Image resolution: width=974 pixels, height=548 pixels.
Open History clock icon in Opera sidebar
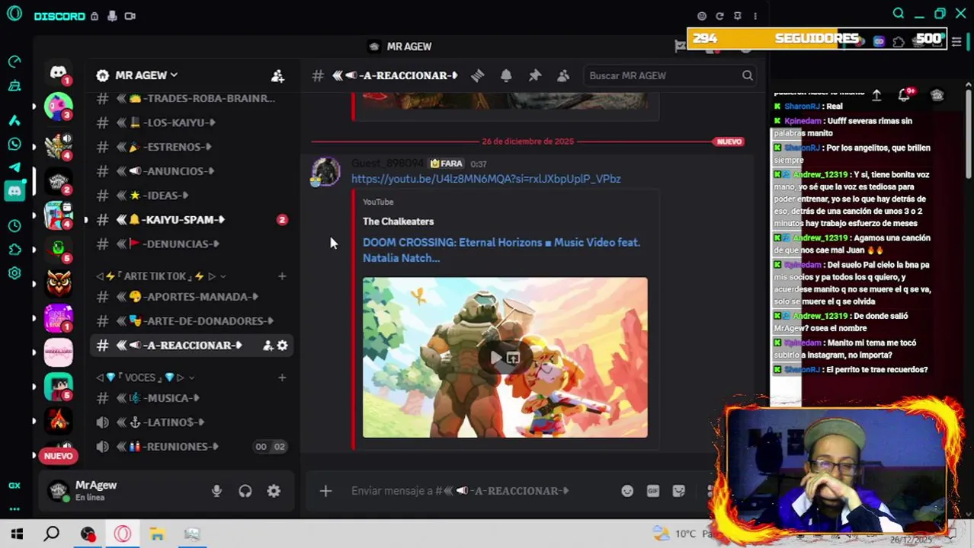click(x=14, y=226)
